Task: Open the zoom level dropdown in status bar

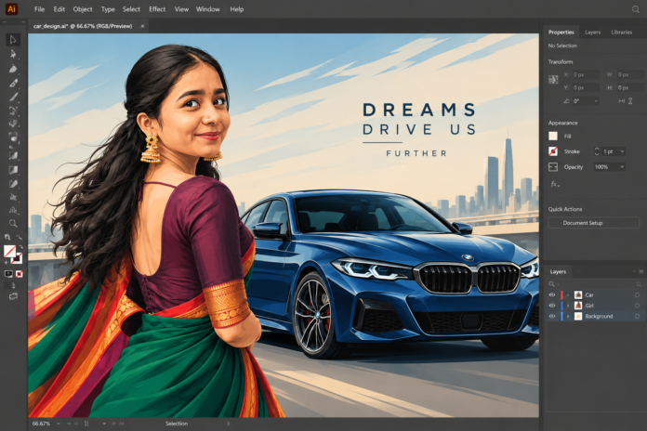Action: pos(59,424)
